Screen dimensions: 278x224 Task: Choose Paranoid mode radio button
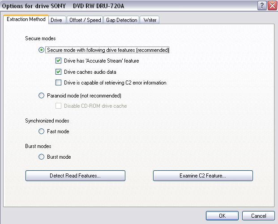(42, 95)
